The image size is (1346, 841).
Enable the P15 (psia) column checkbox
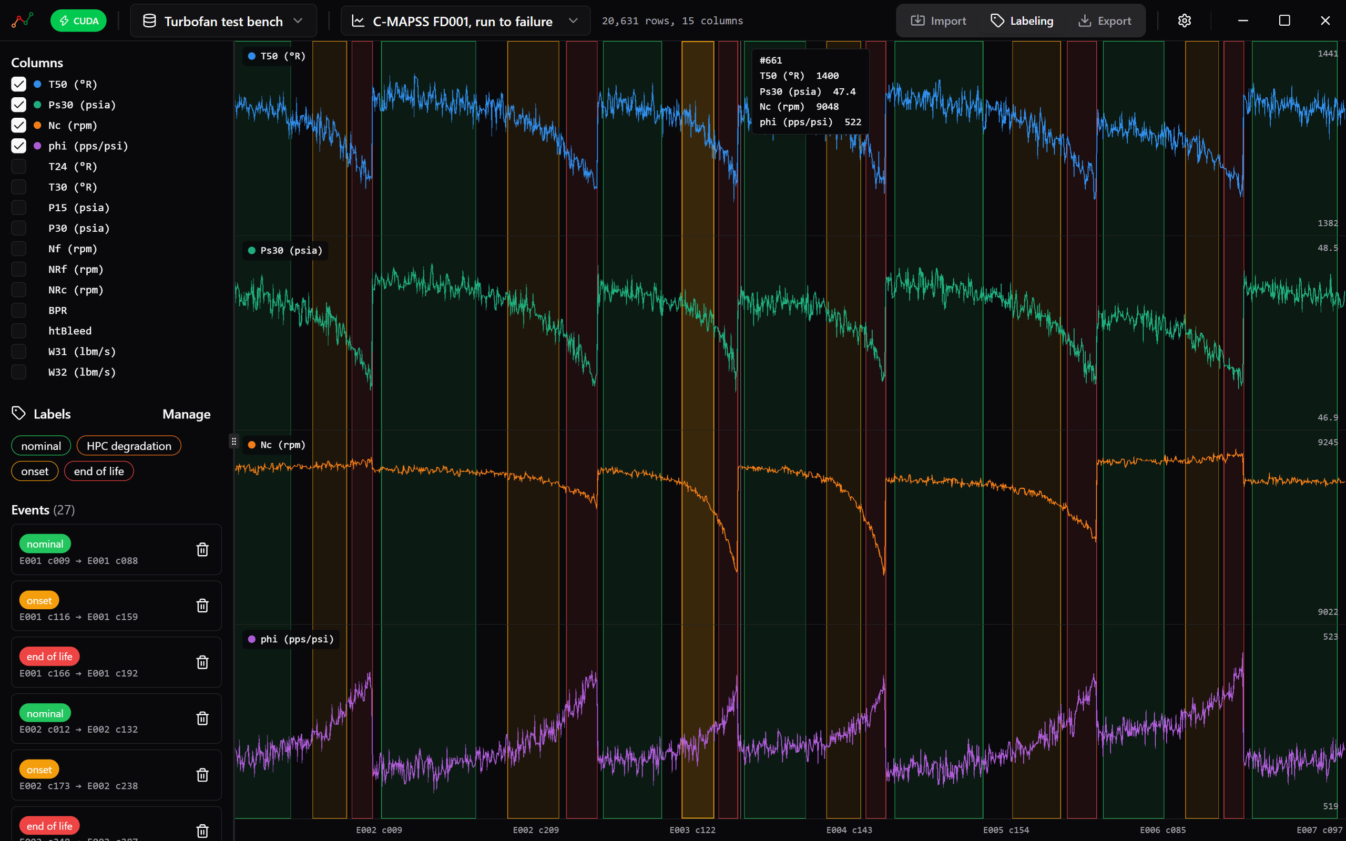(19, 208)
